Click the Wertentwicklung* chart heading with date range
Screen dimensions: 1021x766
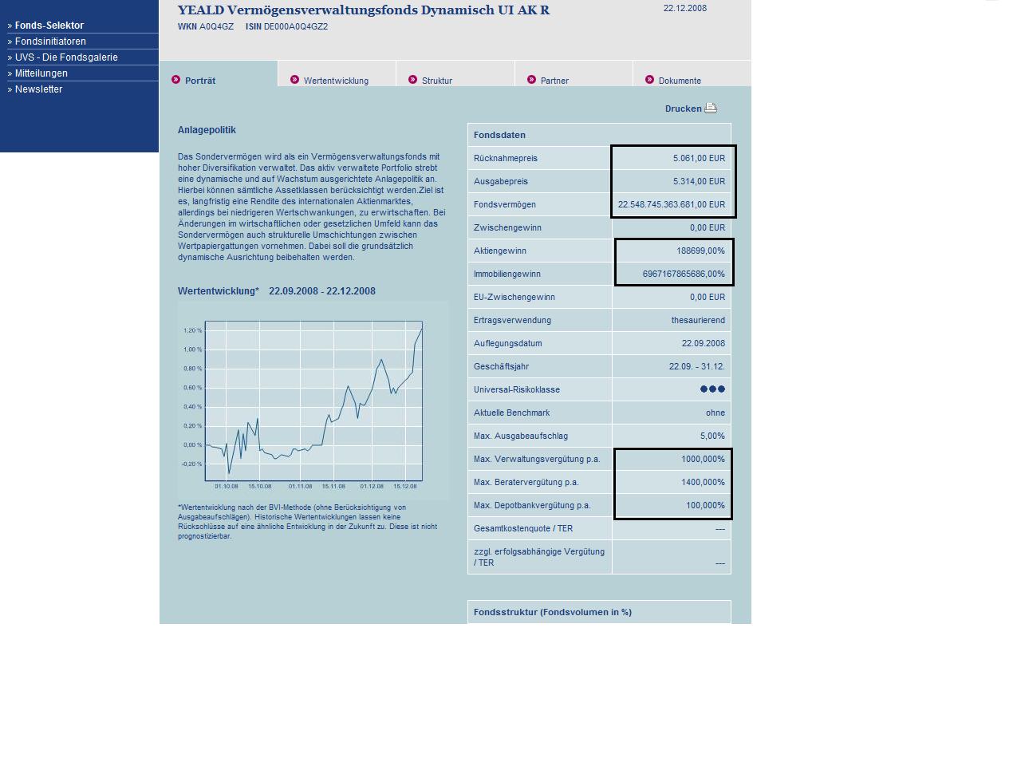pyautogui.click(x=276, y=291)
